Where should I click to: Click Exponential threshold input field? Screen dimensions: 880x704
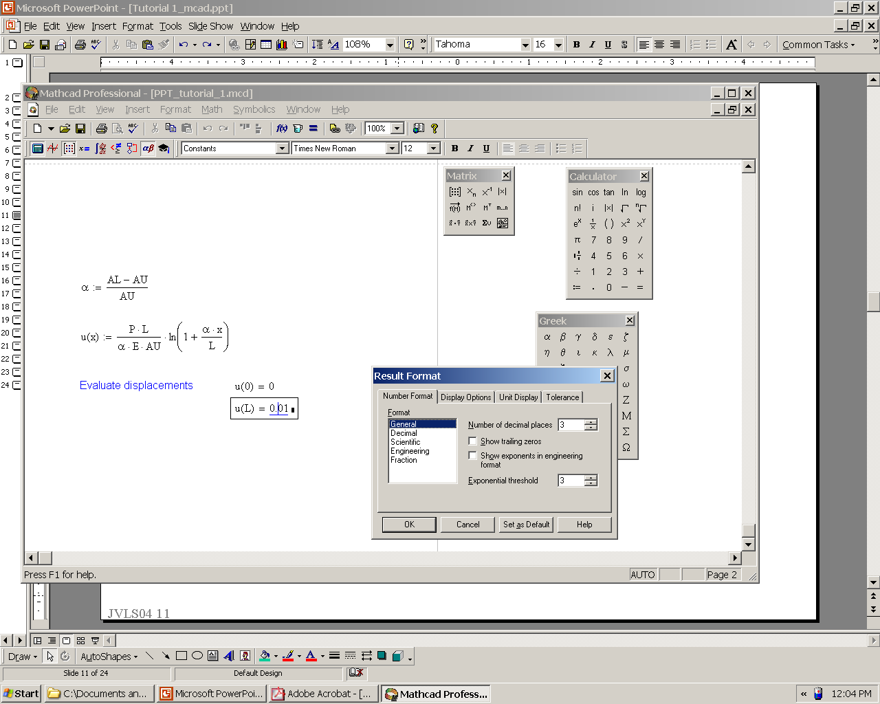tap(571, 481)
